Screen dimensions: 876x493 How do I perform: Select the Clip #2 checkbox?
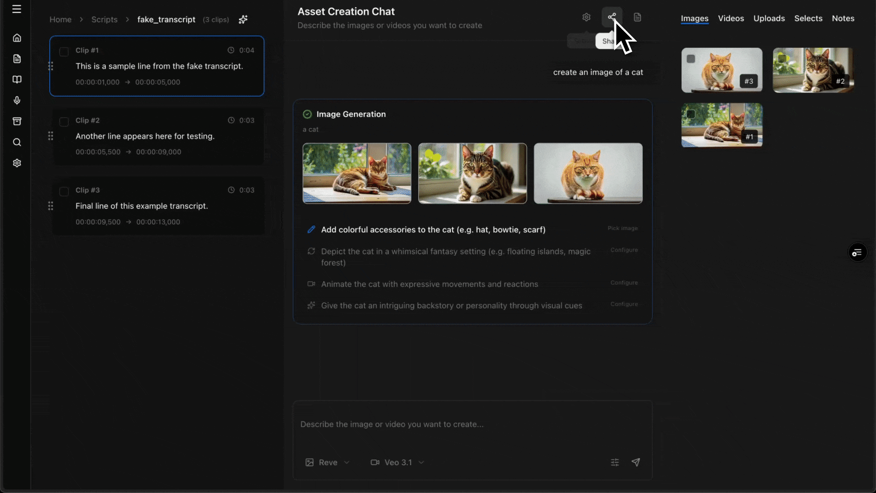point(64,121)
